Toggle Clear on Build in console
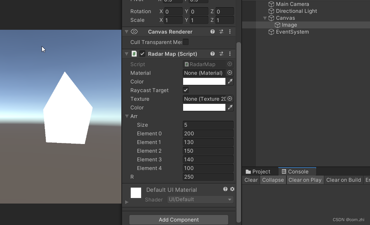This screenshot has width=370, height=225. 344,180
